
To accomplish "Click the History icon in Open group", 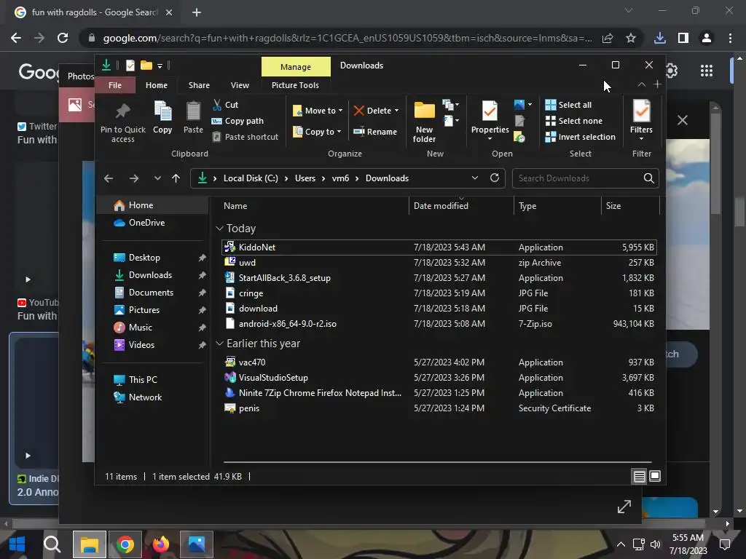I will click(x=519, y=137).
